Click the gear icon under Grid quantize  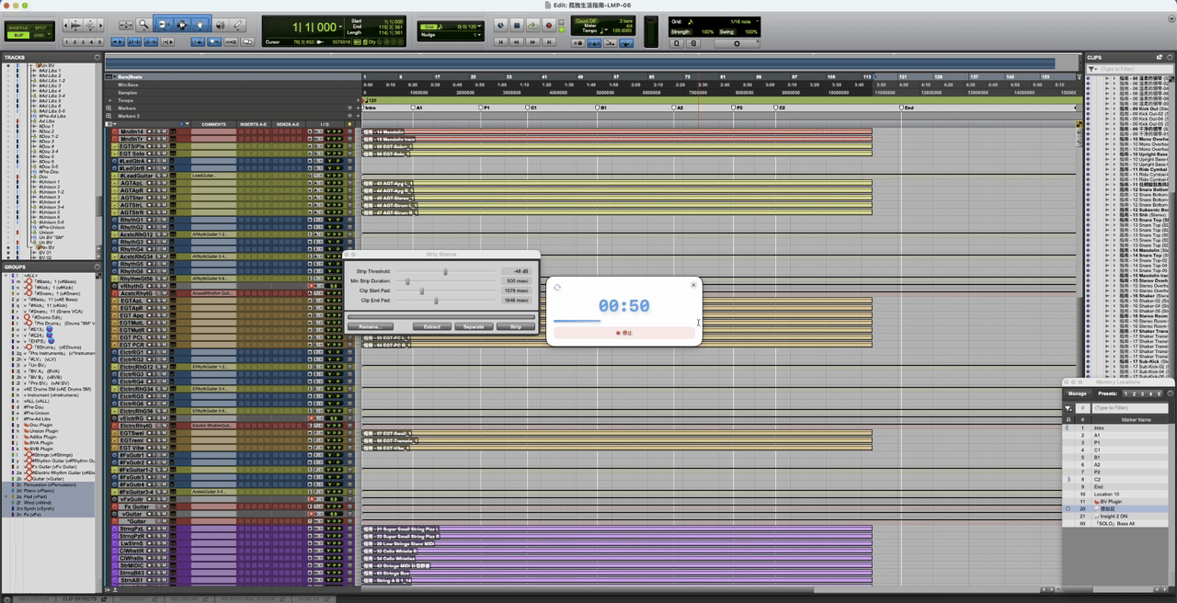coord(737,43)
